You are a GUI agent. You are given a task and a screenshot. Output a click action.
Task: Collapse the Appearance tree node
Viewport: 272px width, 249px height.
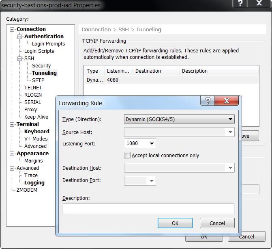12,154
